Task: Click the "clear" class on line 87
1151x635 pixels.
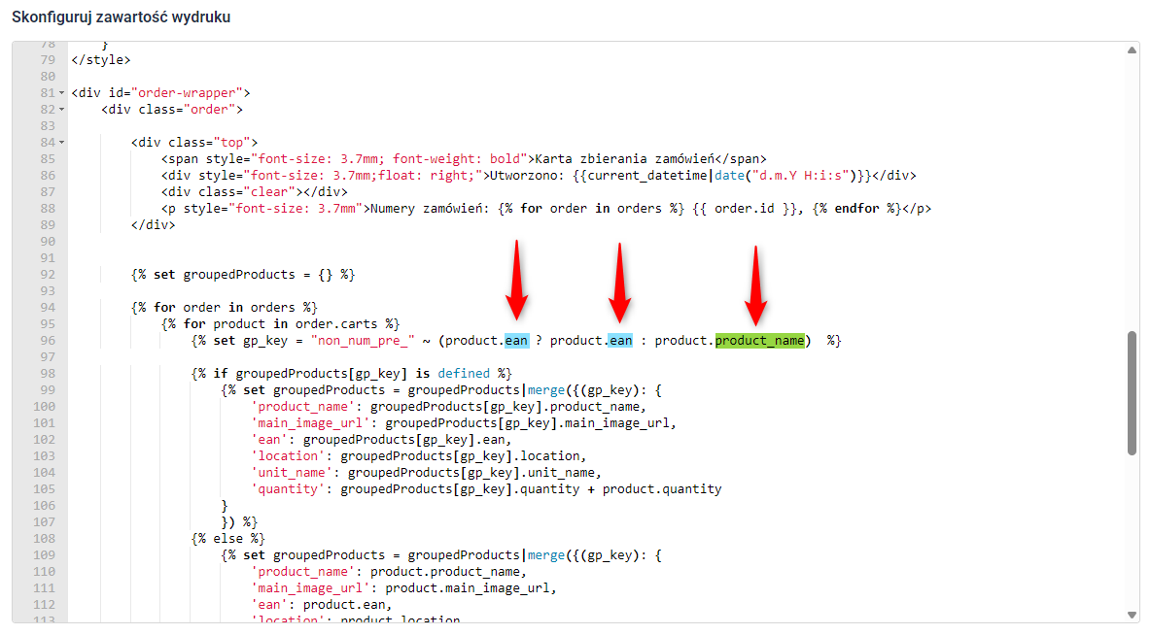Action: coord(269,192)
